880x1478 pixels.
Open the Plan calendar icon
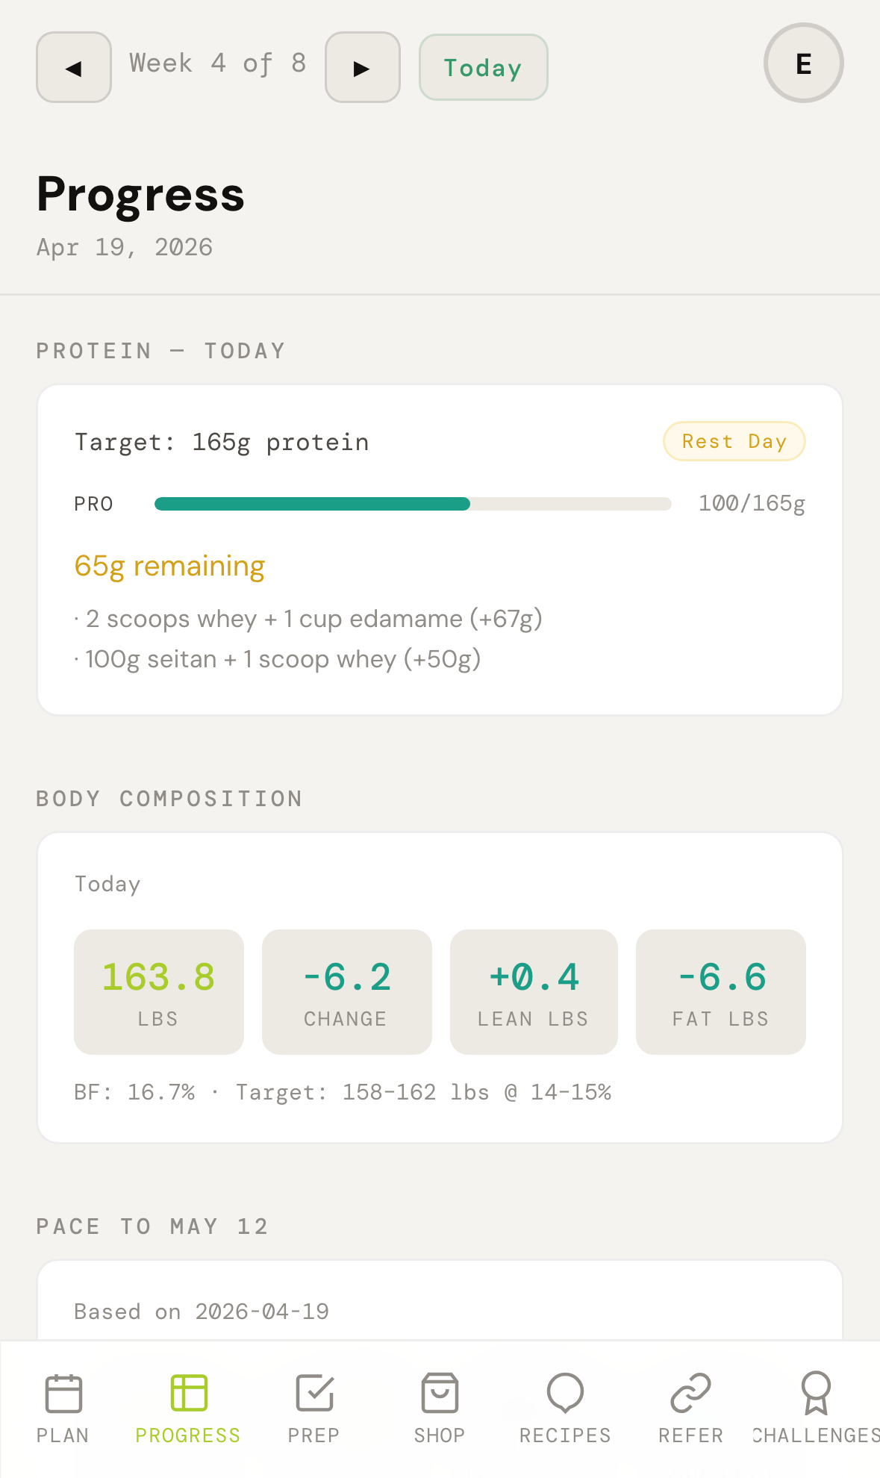[x=63, y=1393]
